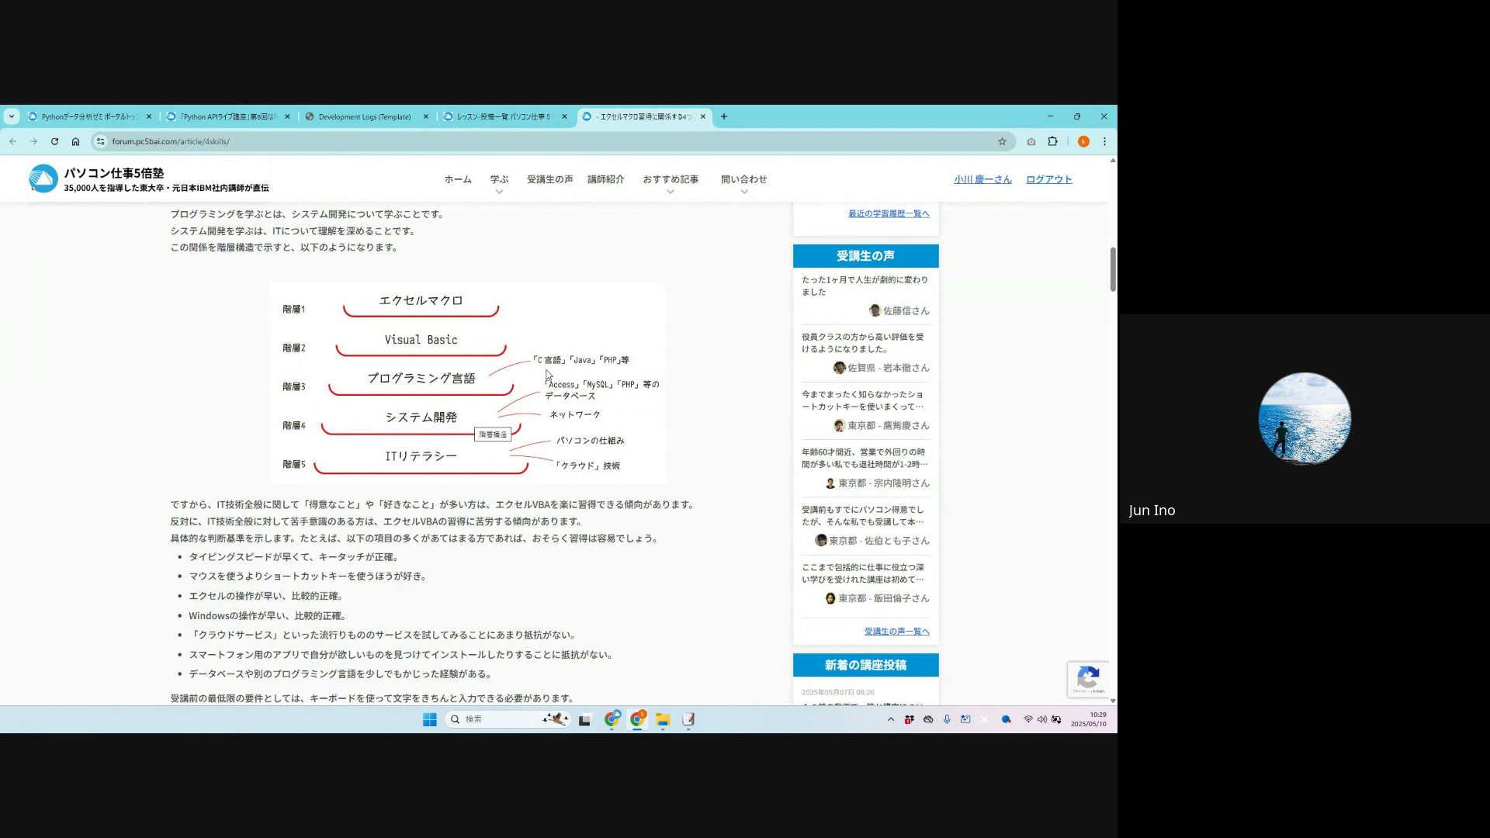Open Chrome three-dot menu

click(x=1104, y=141)
